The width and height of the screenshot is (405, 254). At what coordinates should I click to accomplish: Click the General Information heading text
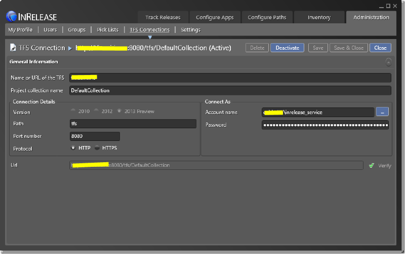pyautogui.click(x=33, y=61)
